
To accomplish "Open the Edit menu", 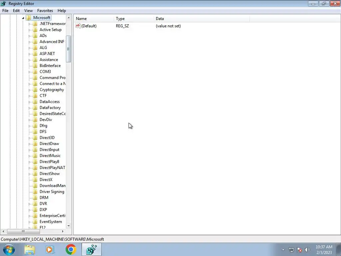I will pos(16,11).
